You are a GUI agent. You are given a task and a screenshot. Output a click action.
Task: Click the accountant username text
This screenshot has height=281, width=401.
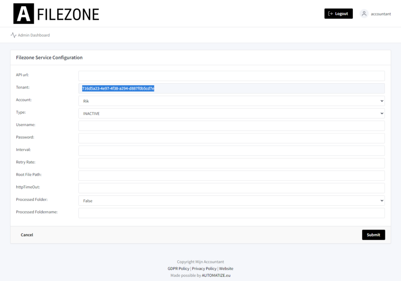tap(381, 14)
